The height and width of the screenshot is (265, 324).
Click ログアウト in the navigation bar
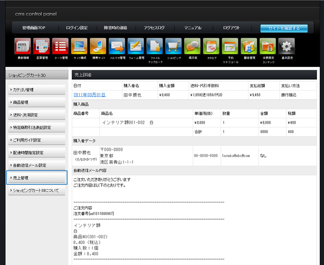coord(231,28)
